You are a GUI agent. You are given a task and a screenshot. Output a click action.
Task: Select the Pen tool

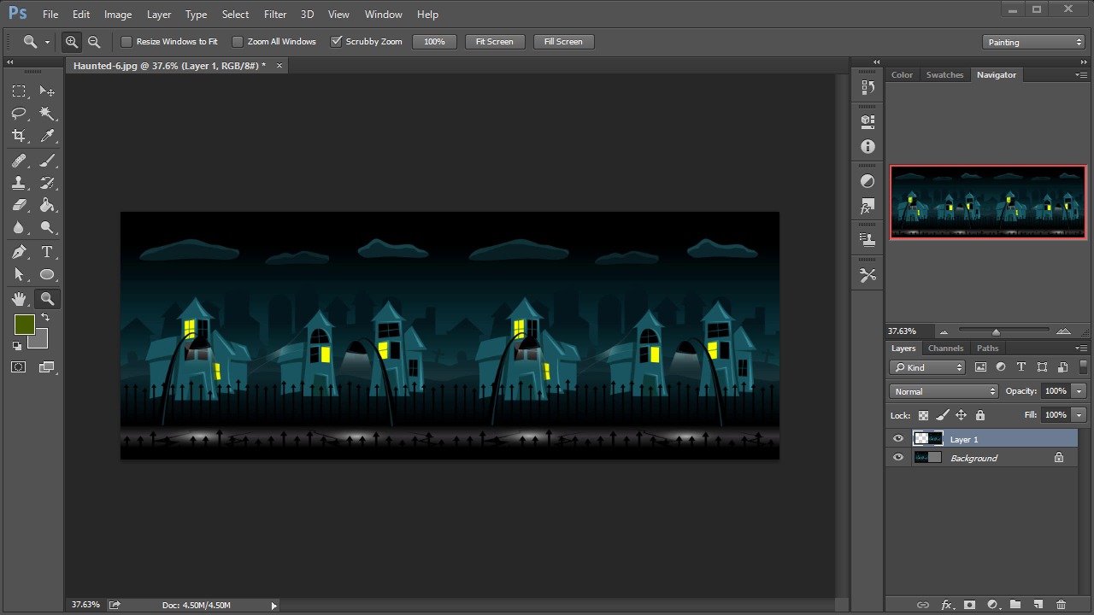pos(19,252)
